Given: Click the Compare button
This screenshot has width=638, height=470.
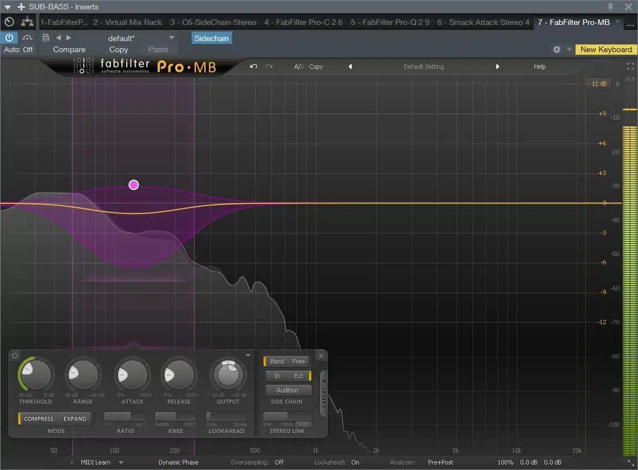Looking at the screenshot, I should (69, 49).
